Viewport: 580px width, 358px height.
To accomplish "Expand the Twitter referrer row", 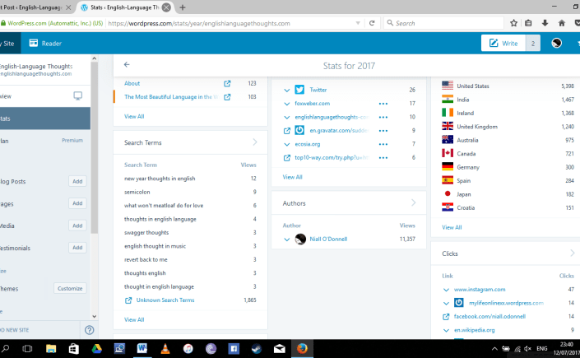I will click(x=286, y=90).
